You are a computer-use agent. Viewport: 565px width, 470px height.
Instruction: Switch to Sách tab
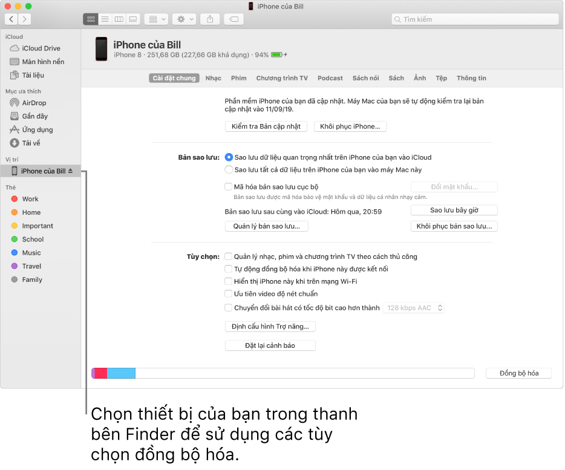click(x=396, y=78)
